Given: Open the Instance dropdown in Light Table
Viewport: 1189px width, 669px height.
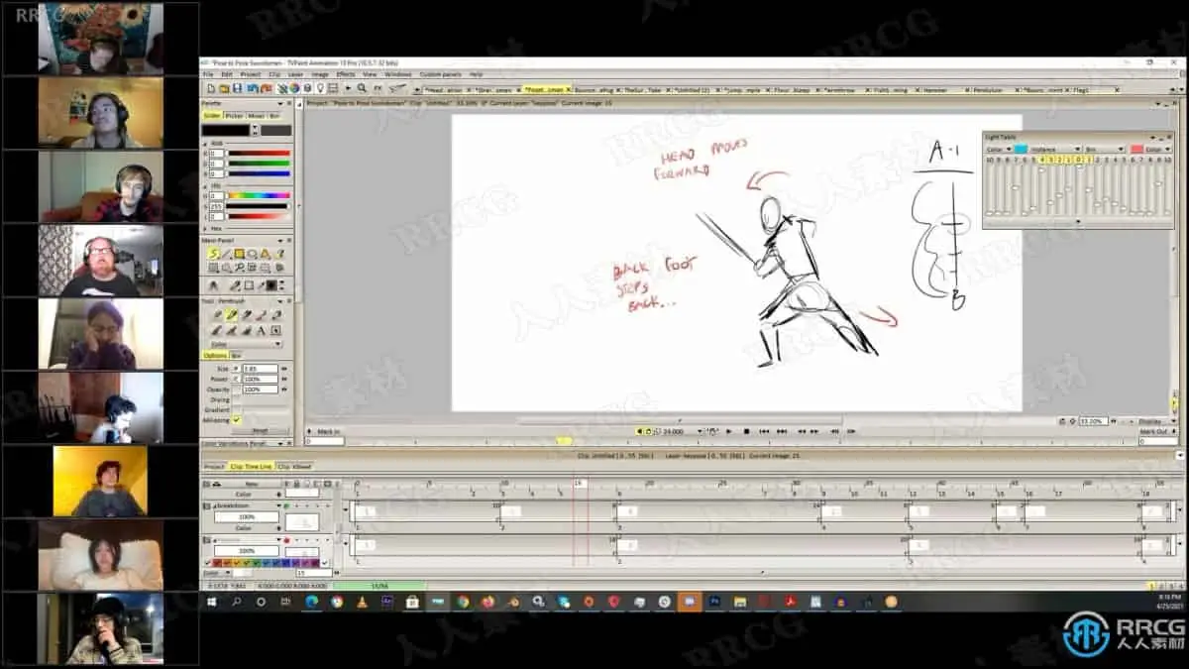Looking at the screenshot, I should click(x=1055, y=150).
